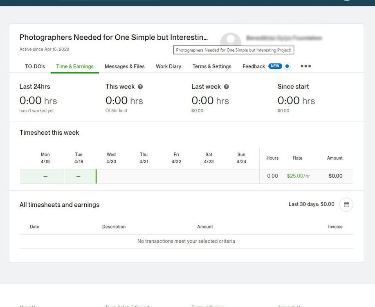Screen dimensions: 375x307
Task: Click the Fri 4/22 day header
Action: pyautogui.click(x=176, y=158)
